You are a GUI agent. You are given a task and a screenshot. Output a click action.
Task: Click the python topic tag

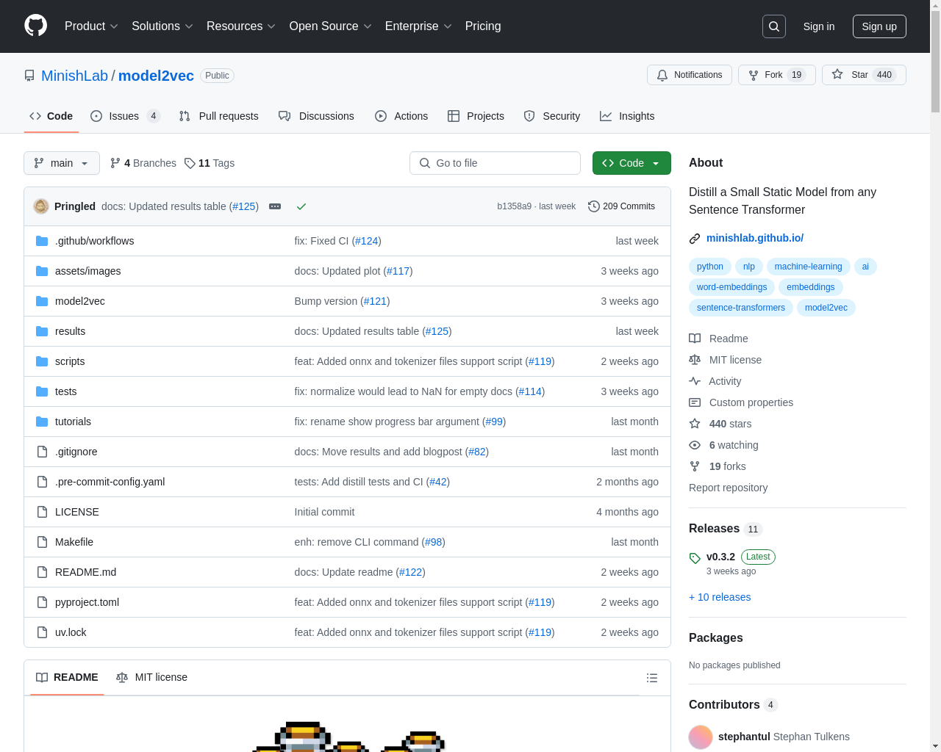[710, 267]
